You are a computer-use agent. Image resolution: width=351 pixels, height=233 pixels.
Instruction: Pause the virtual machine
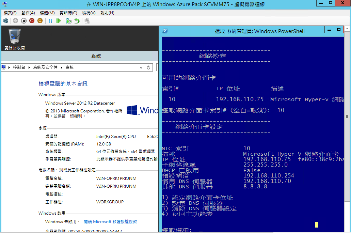pyautogui.click(x=50, y=21)
